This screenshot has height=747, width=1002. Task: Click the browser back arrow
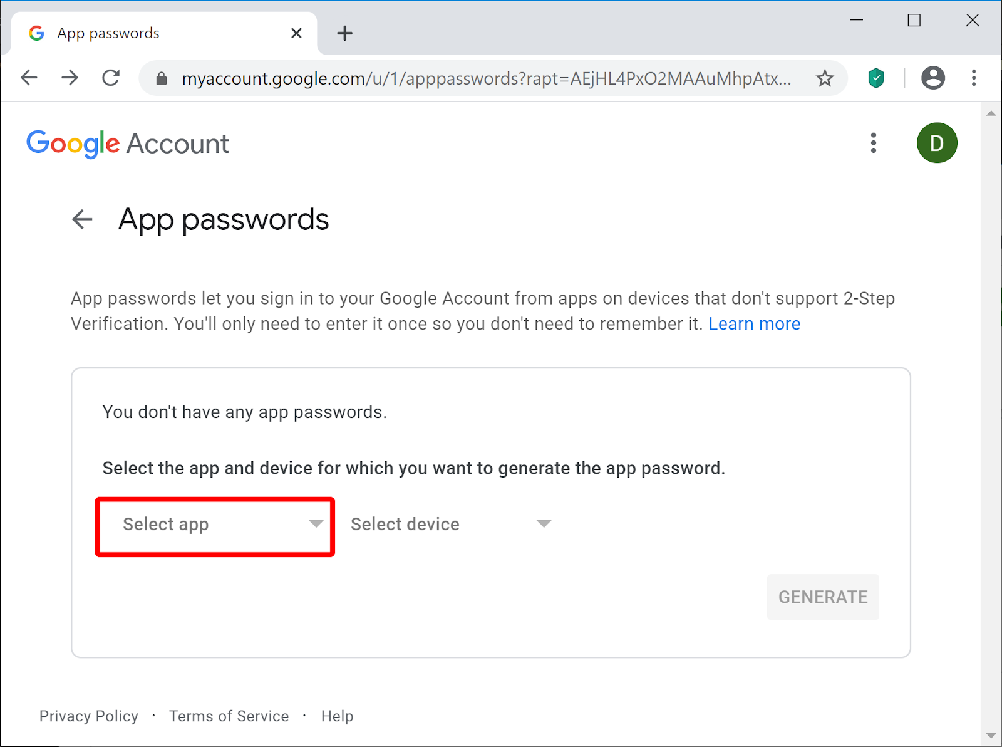(x=29, y=78)
